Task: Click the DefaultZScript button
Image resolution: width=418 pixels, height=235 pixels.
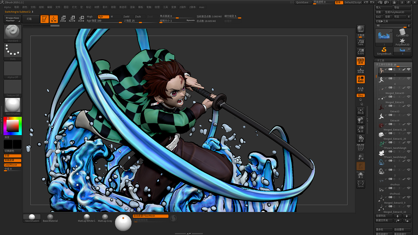Action: click(x=353, y=2)
